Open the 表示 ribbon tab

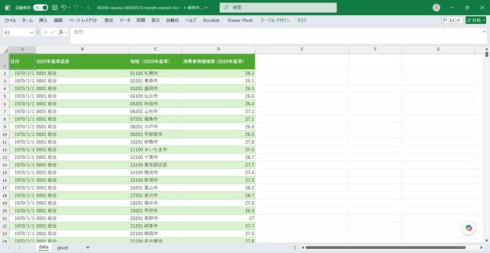155,20
